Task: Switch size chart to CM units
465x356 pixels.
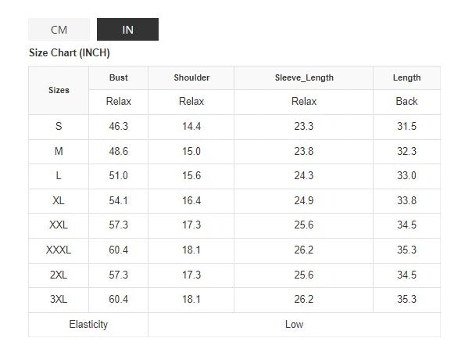Action: (59, 30)
